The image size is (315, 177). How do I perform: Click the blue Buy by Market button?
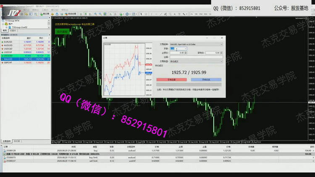point(206,79)
